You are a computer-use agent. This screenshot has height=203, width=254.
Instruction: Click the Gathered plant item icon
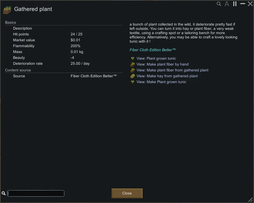tap(7, 10)
